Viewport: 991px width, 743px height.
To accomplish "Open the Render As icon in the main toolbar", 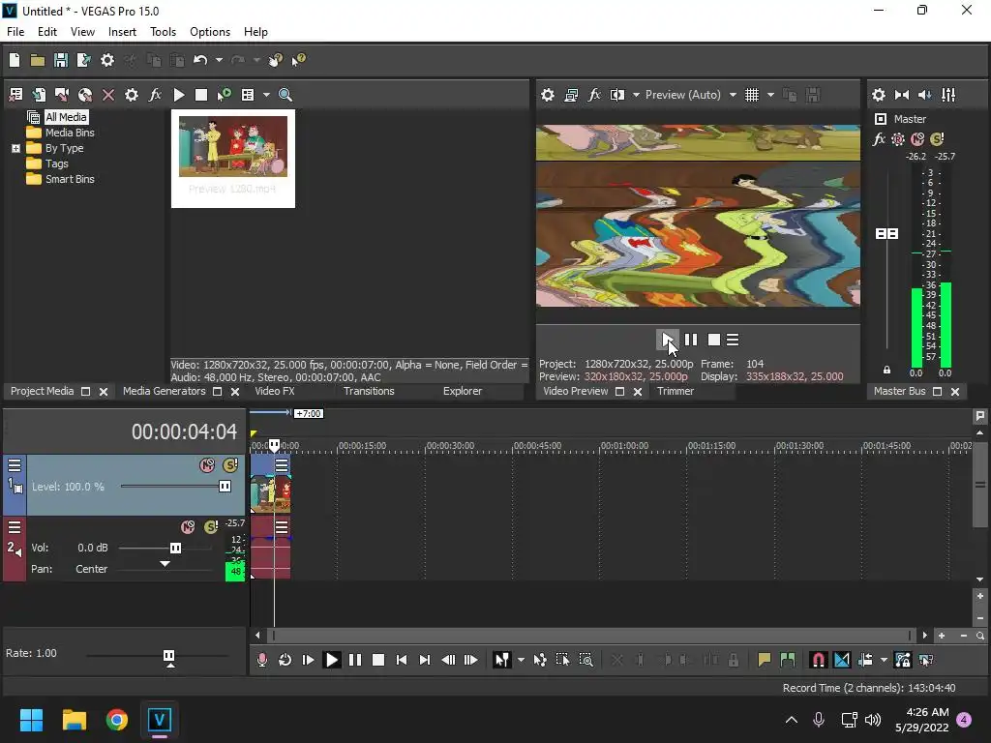I will [x=83, y=60].
